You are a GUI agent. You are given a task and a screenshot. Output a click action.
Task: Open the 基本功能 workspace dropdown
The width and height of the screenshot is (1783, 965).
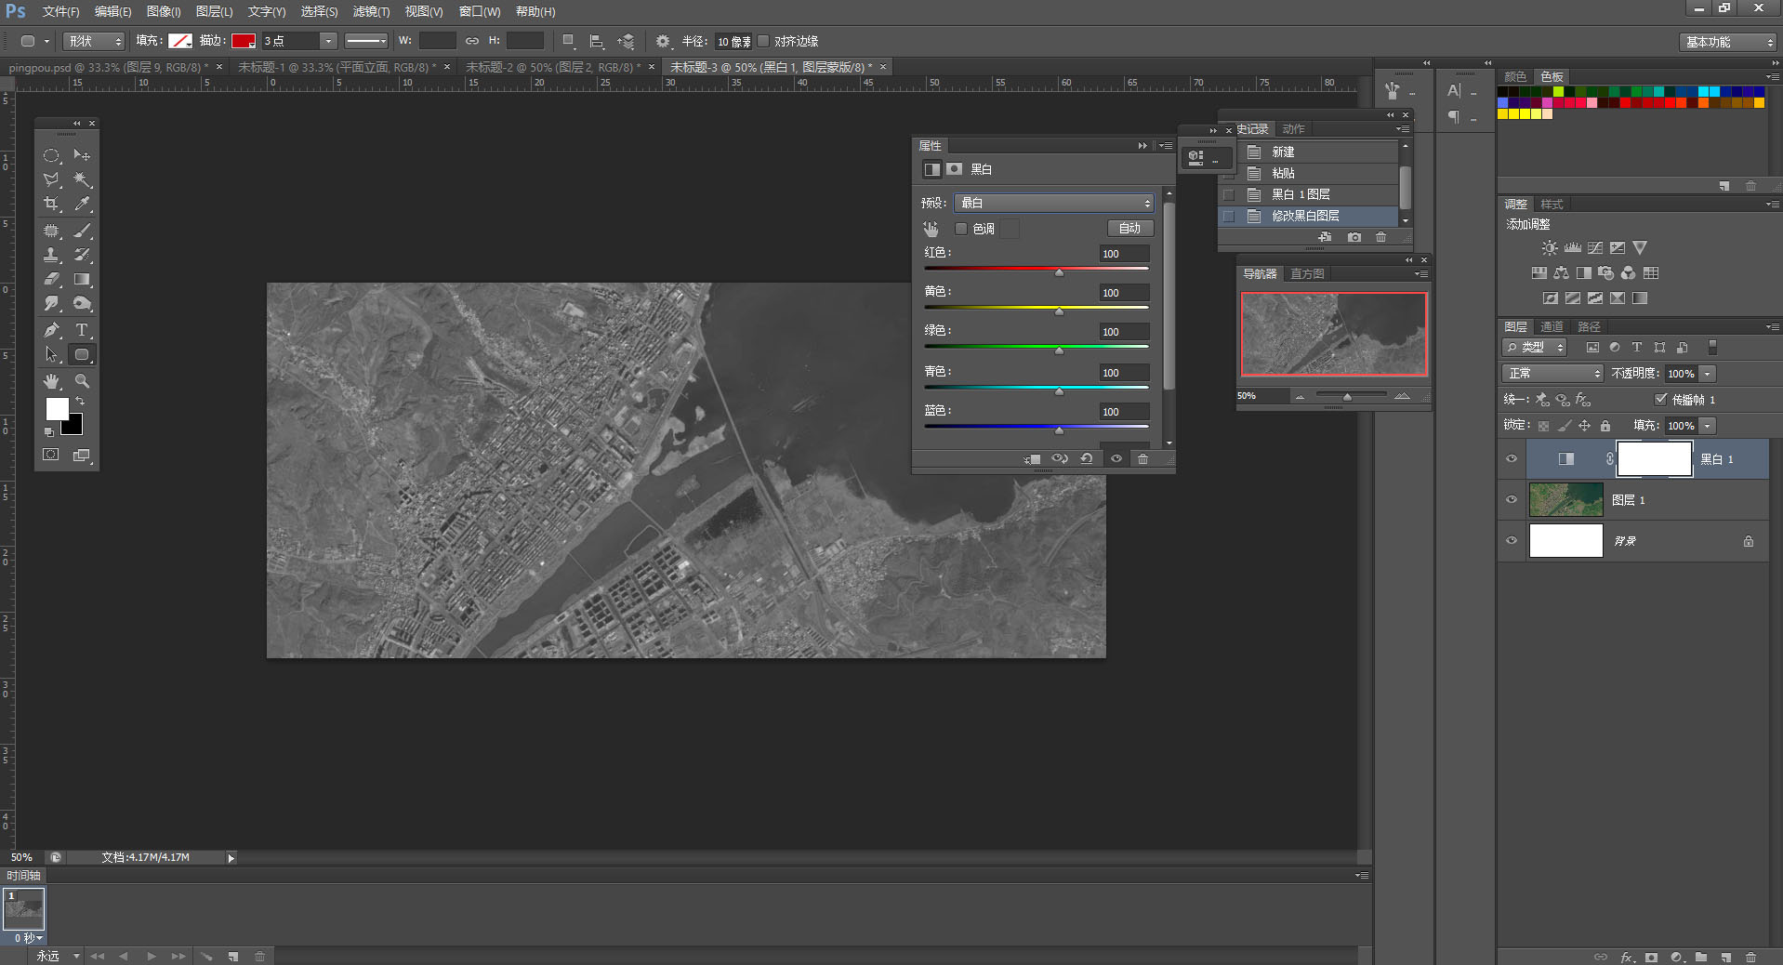1728,42
